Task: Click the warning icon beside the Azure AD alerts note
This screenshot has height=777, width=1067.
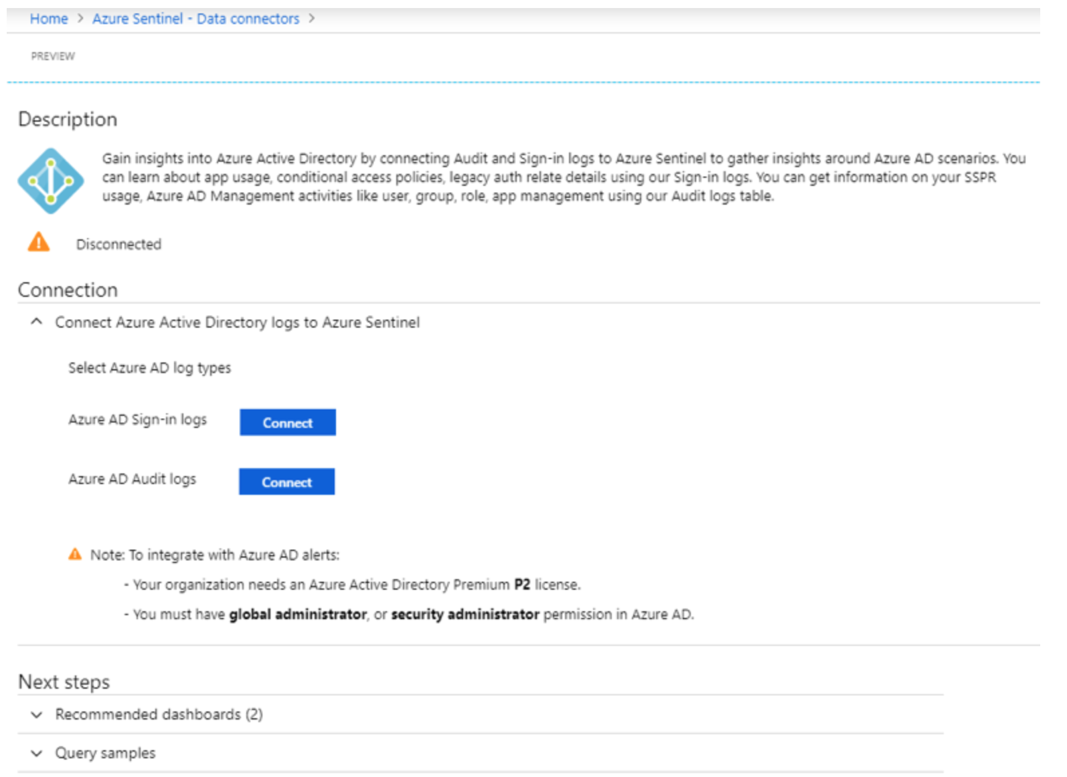Action: click(75, 554)
